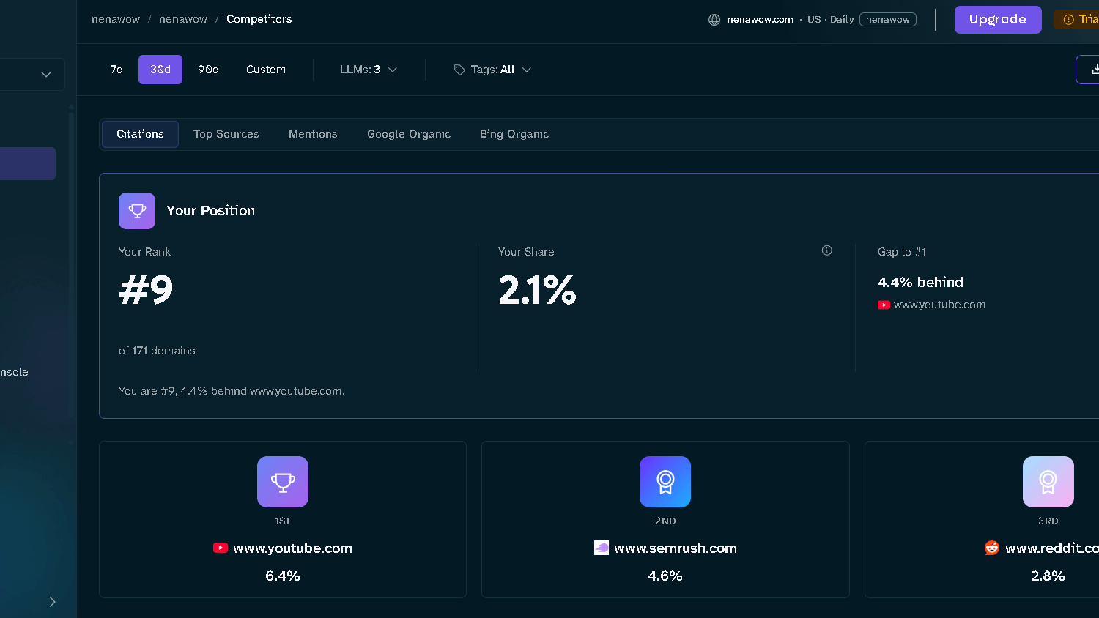The height and width of the screenshot is (618, 1099).
Task: Select the 30d time range
Action: pyautogui.click(x=160, y=70)
